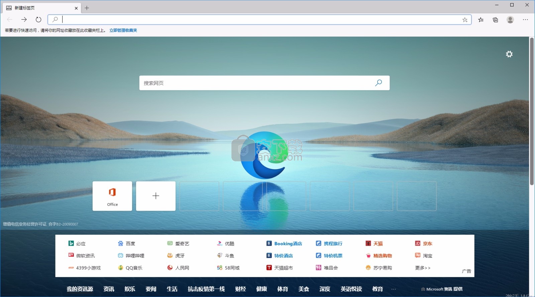Viewport: 535px width, 297px height.
Task: Click the forward navigation arrow
Action: pyautogui.click(x=24, y=20)
